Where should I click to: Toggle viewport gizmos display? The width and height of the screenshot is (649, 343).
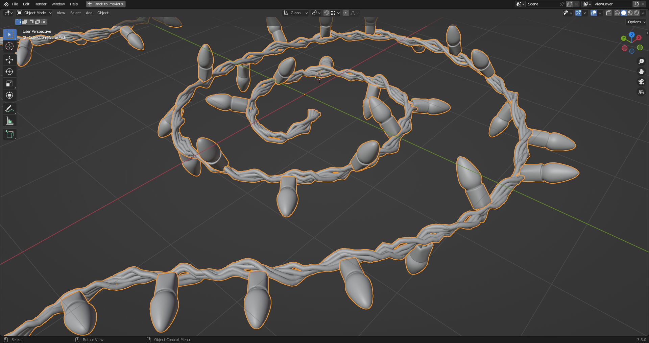click(578, 13)
